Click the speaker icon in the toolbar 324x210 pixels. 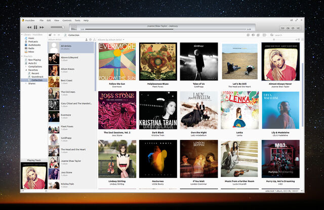click(253, 35)
